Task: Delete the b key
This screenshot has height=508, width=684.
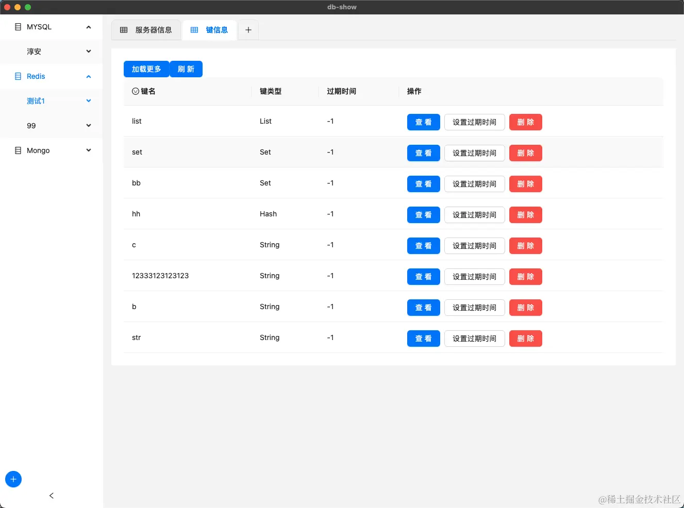Action: (526, 308)
